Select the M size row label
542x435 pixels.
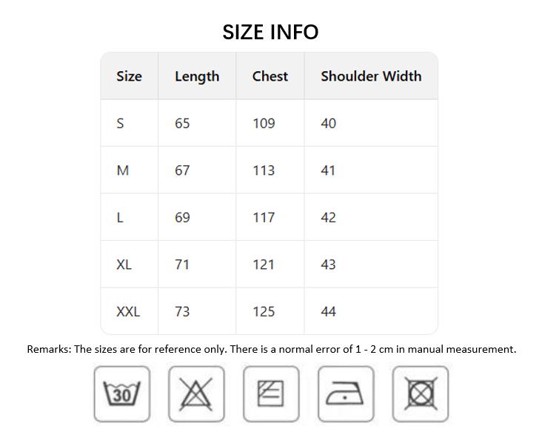(123, 170)
